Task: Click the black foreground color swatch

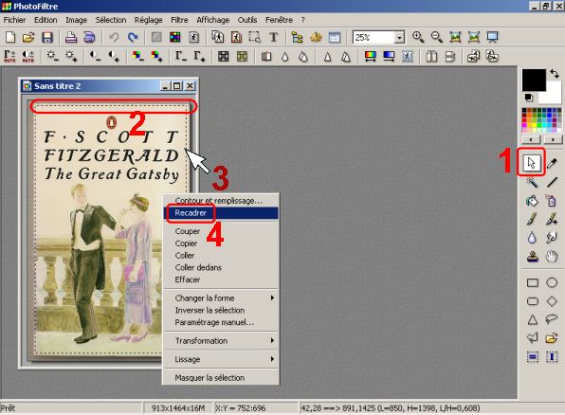Action: click(x=534, y=80)
